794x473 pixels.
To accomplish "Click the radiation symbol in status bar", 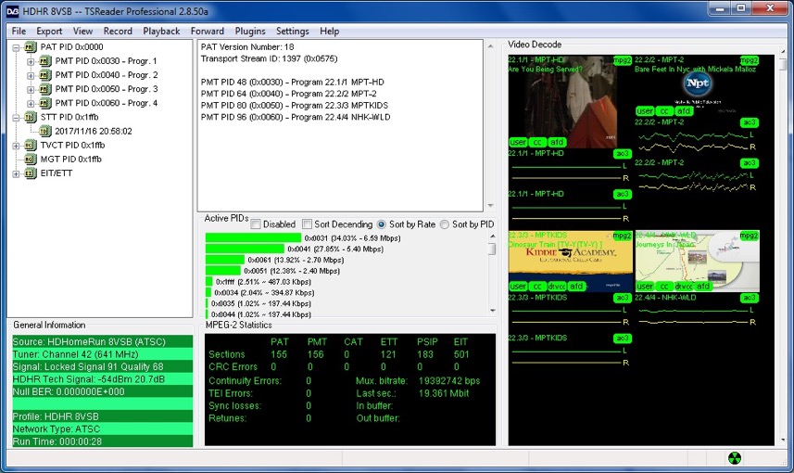I will pyautogui.click(x=735, y=458).
